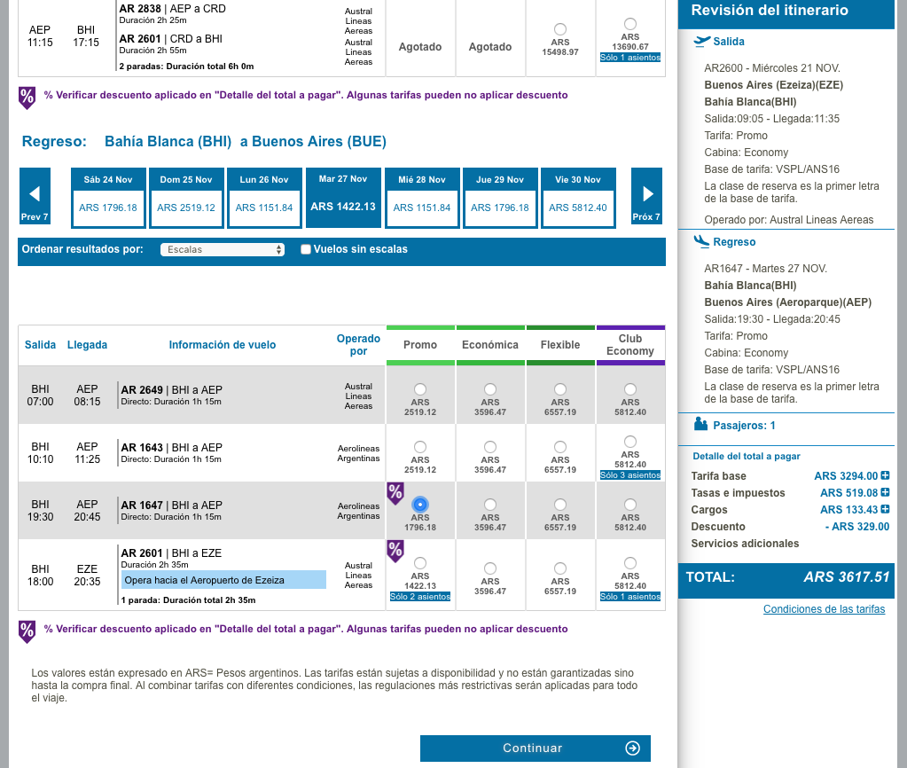Expand the Tarifa base plus details
907x768 pixels.
(885, 476)
